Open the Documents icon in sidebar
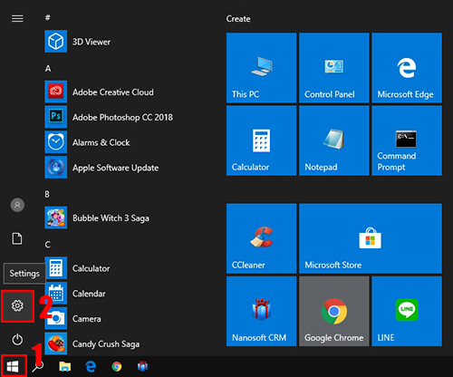Viewport: 453px width, 377px height. [17, 238]
